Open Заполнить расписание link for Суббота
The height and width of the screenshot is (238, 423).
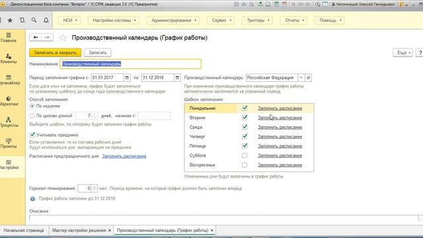click(x=280, y=155)
